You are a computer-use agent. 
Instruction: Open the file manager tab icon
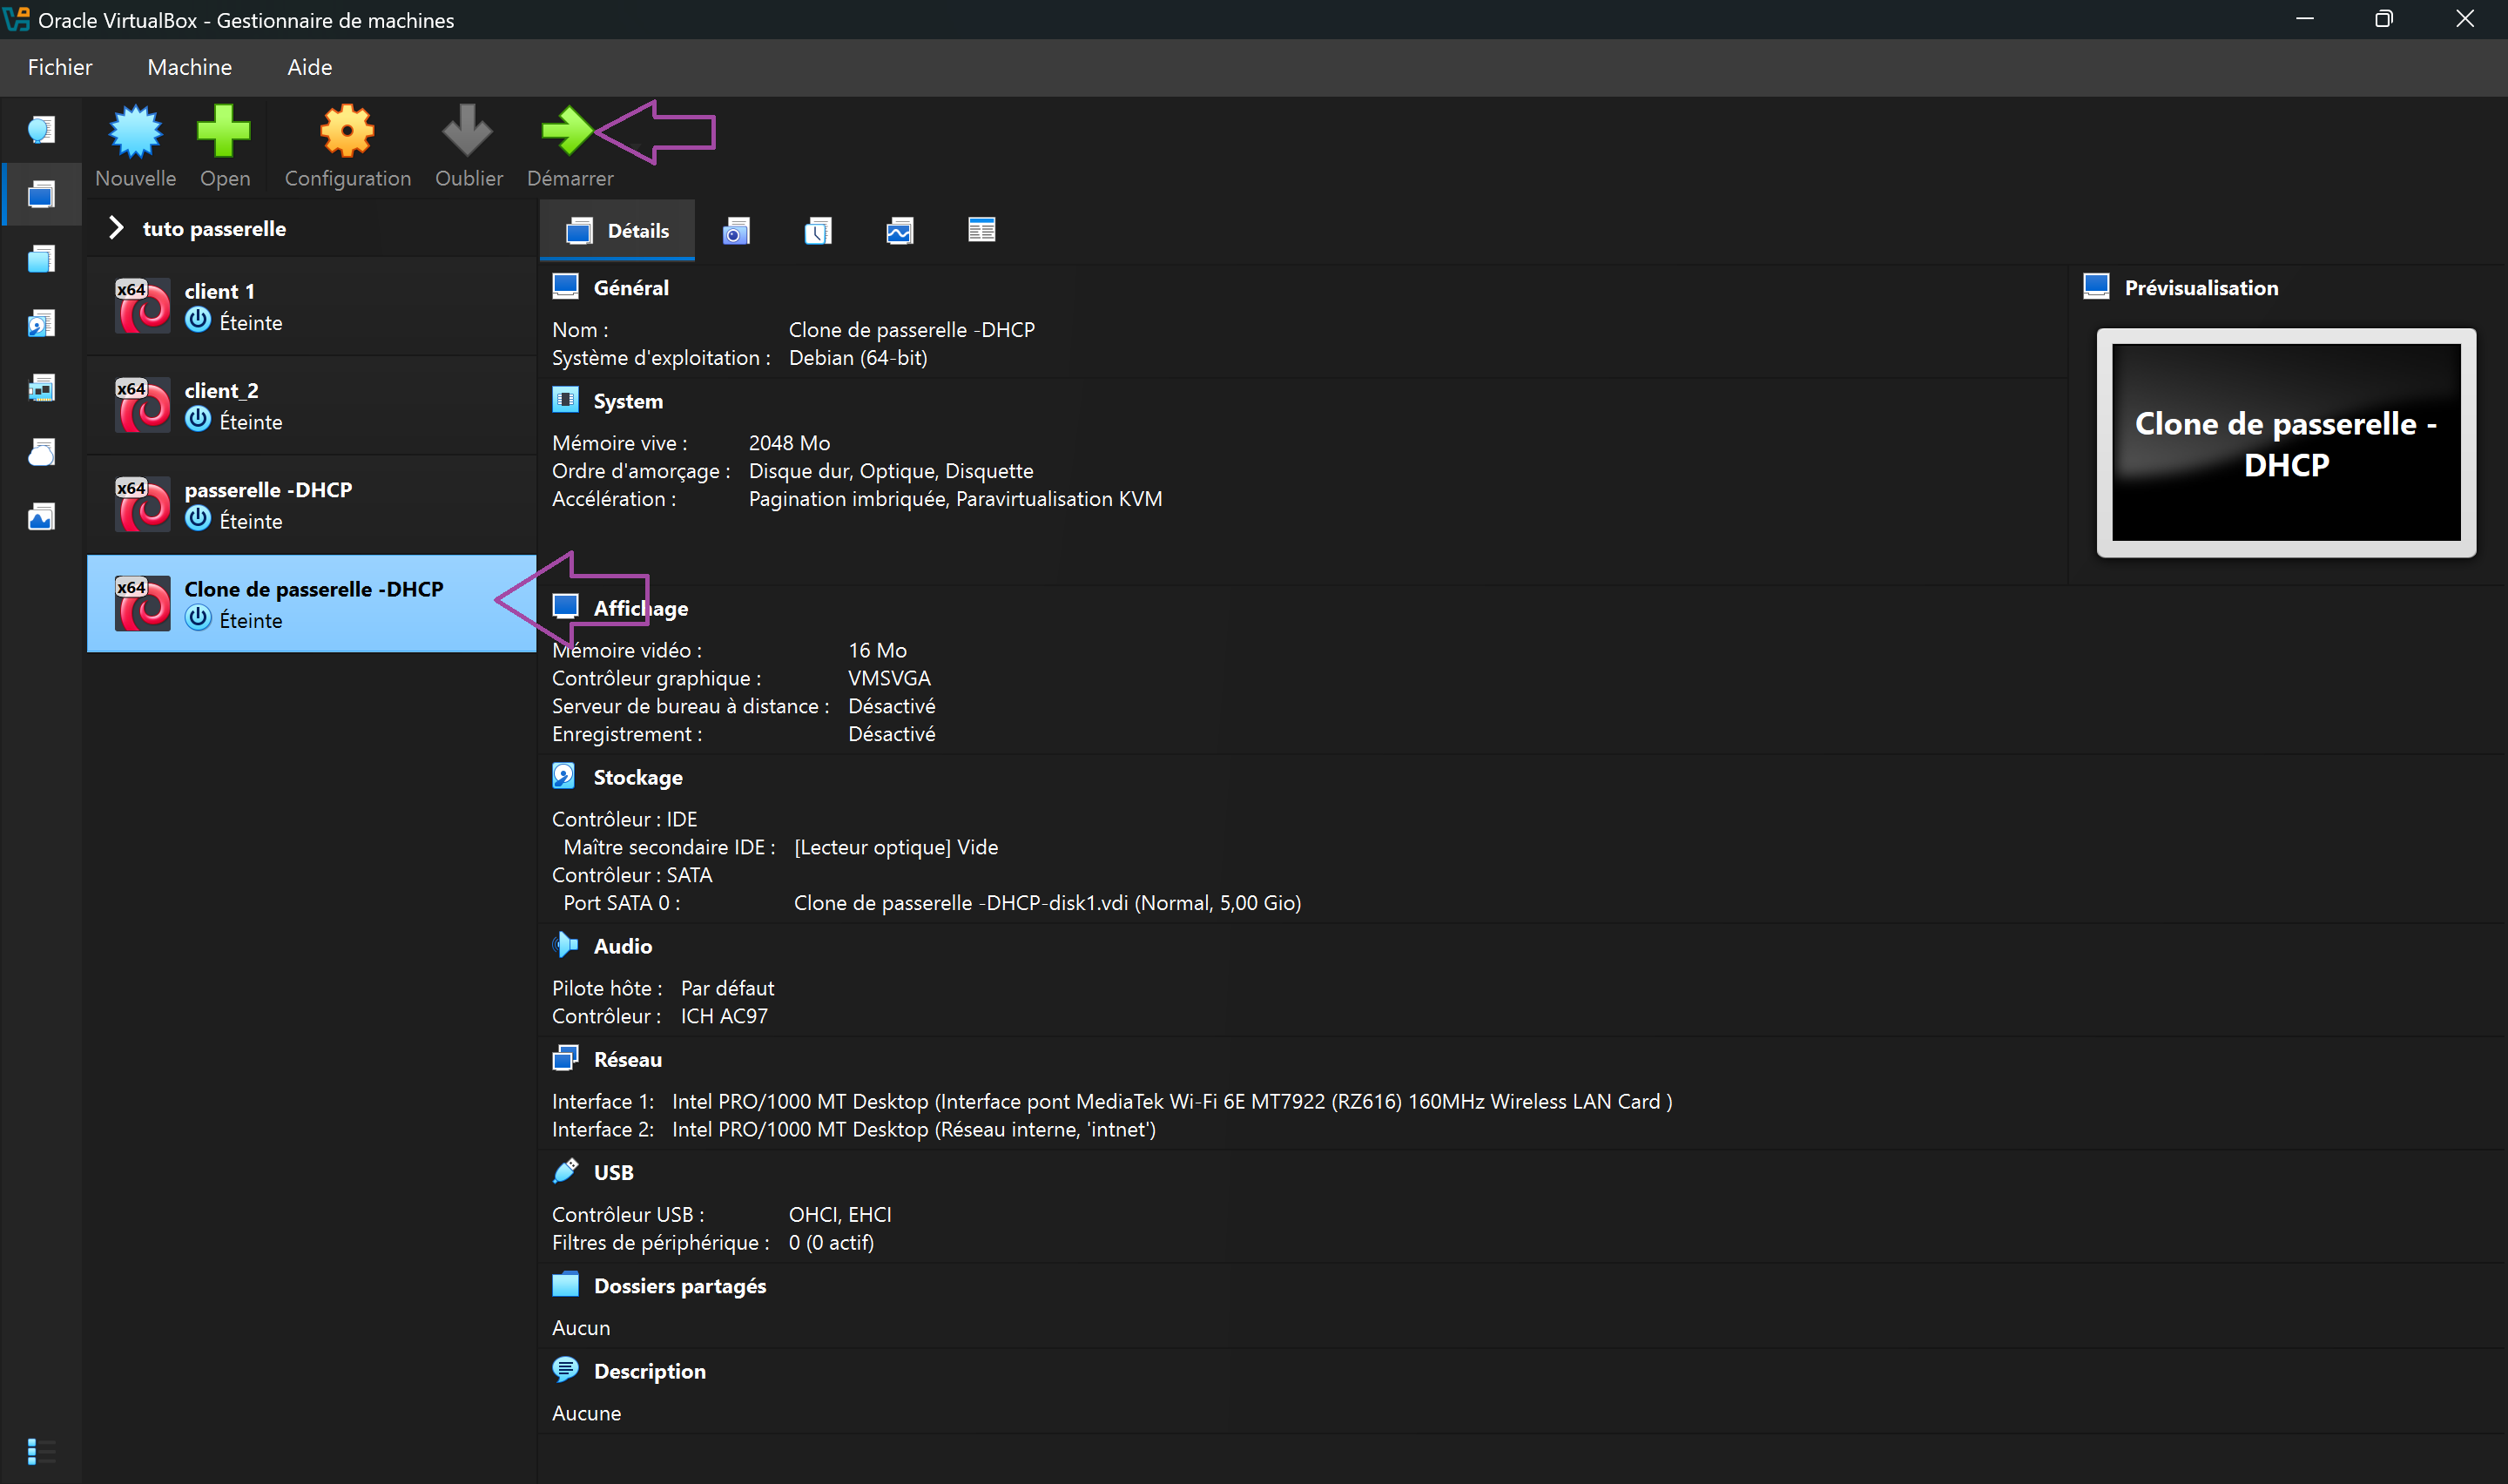coord(981,231)
